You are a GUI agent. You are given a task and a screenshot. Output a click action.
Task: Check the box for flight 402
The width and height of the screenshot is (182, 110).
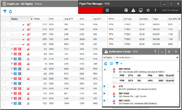(4, 69)
